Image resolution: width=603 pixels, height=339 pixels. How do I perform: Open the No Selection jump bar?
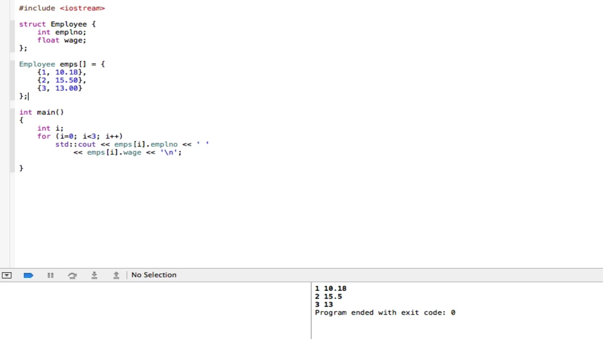[x=154, y=275]
